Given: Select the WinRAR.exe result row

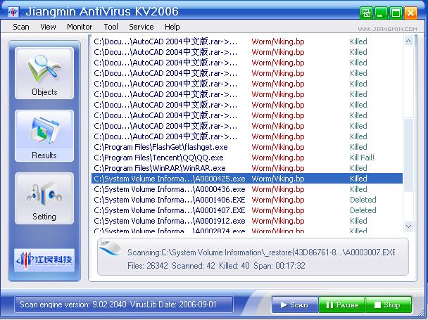Looking at the screenshot, I should coord(247,168).
